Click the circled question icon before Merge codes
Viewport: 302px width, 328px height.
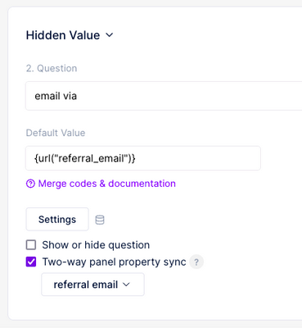(x=30, y=184)
